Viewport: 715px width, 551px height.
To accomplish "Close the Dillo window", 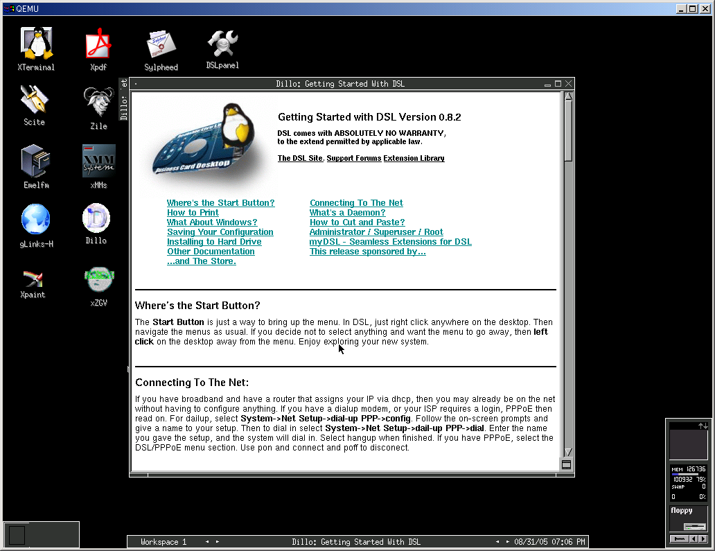I will coord(568,84).
